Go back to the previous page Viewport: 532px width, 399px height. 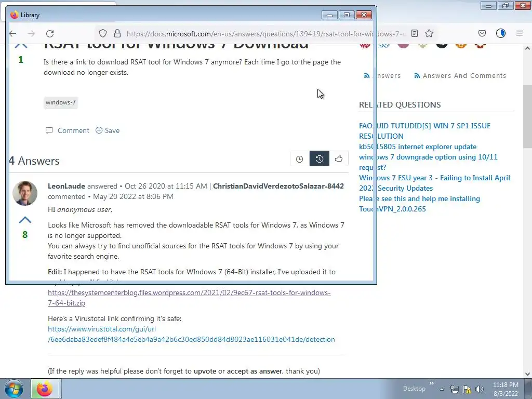tap(13, 34)
